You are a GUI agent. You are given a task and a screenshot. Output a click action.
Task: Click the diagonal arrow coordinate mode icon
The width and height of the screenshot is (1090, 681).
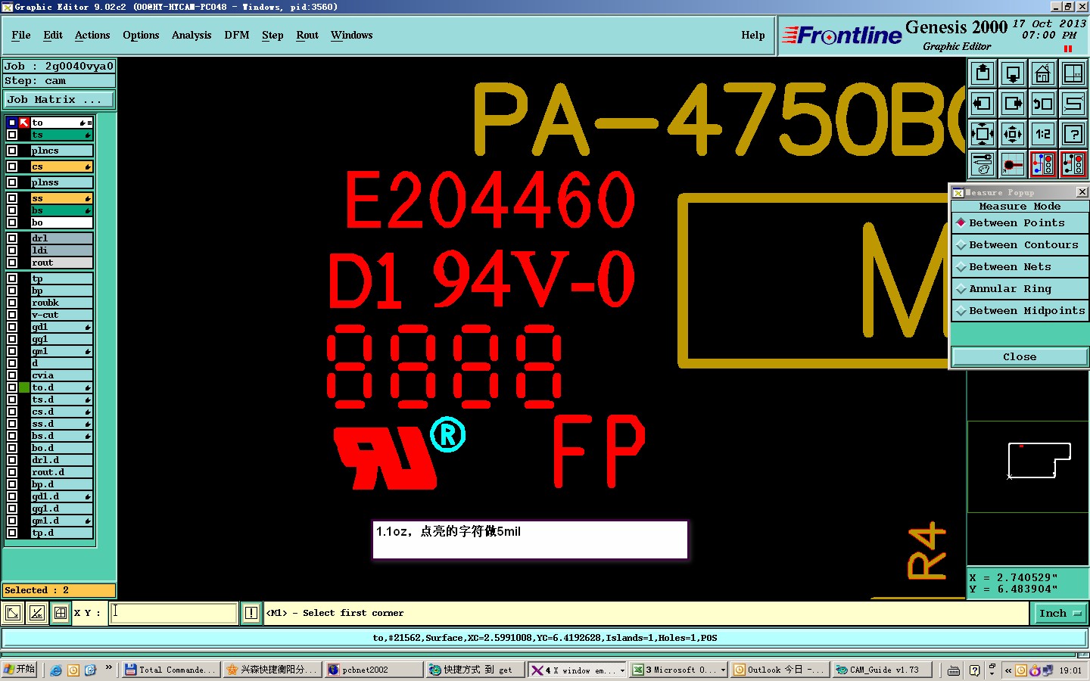pyautogui.click(x=13, y=613)
